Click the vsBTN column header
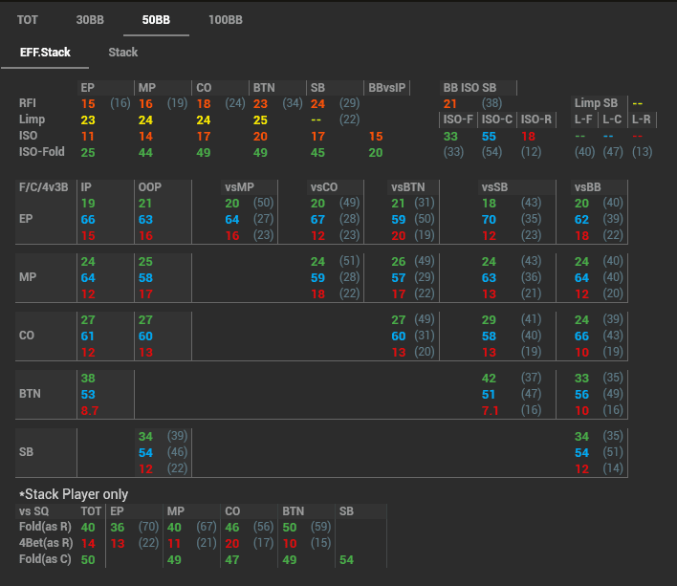 point(409,187)
